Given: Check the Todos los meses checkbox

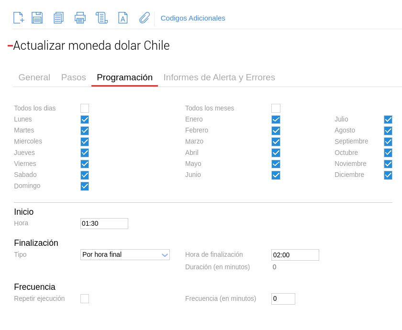Looking at the screenshot, I should tap(276, 109).
